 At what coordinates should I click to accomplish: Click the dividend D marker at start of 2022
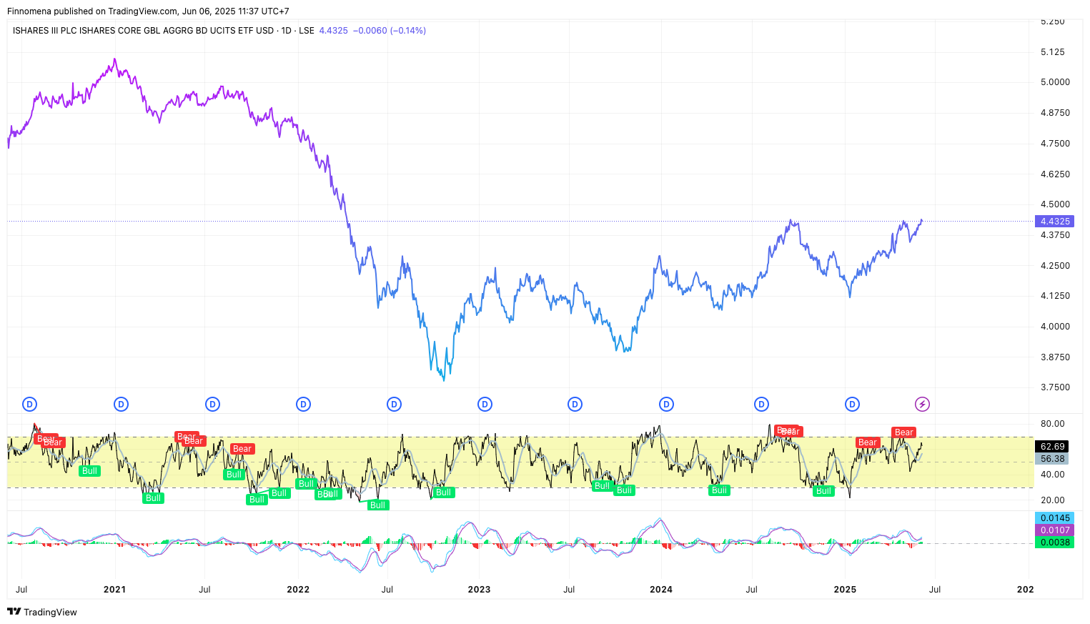[303, 405]
